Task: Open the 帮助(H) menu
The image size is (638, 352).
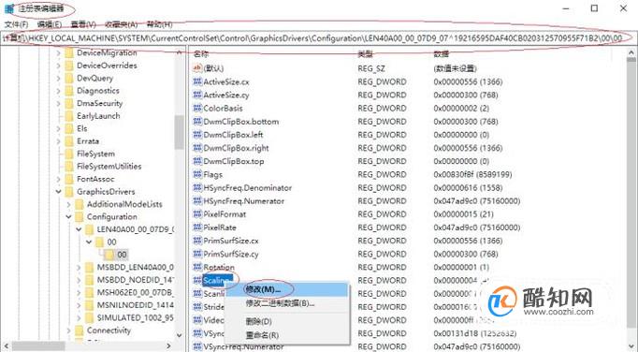Action: coord(159,24)
